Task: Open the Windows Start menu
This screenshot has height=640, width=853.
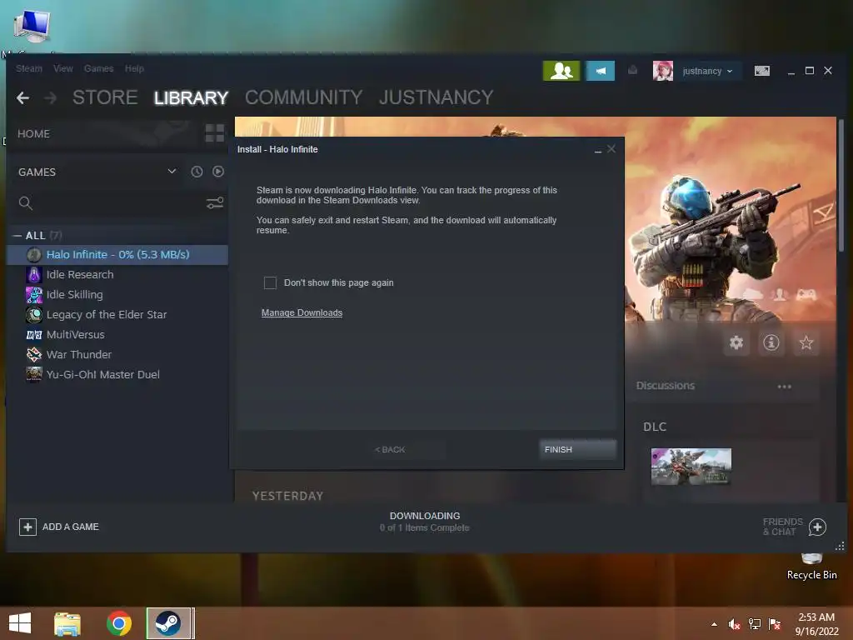Action: click(20, 623)
